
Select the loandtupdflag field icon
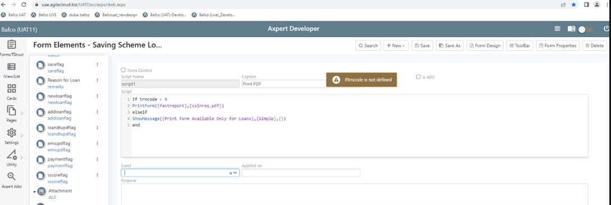(x=40, y=128)
